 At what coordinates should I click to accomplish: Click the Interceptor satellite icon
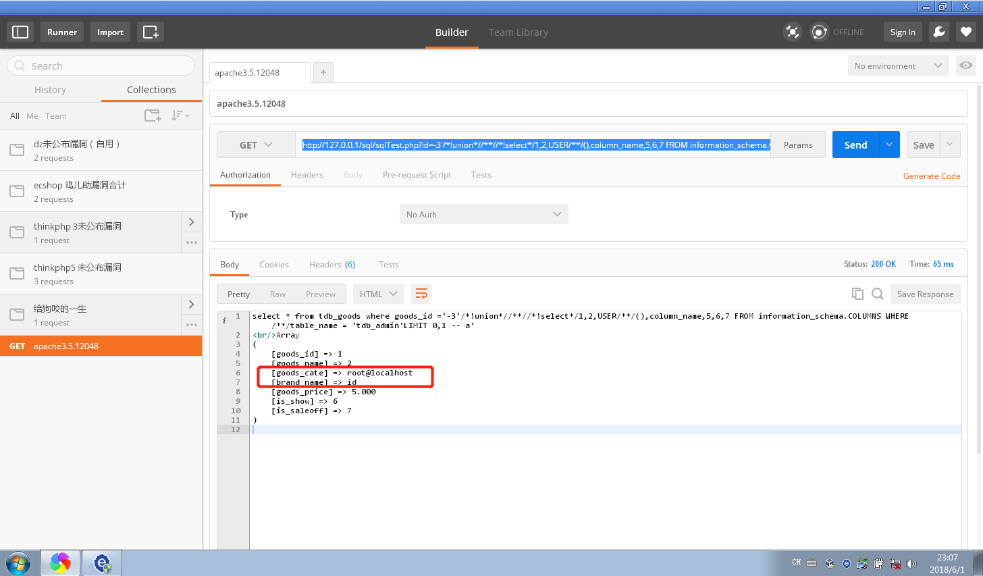click(x=792, y=32)
